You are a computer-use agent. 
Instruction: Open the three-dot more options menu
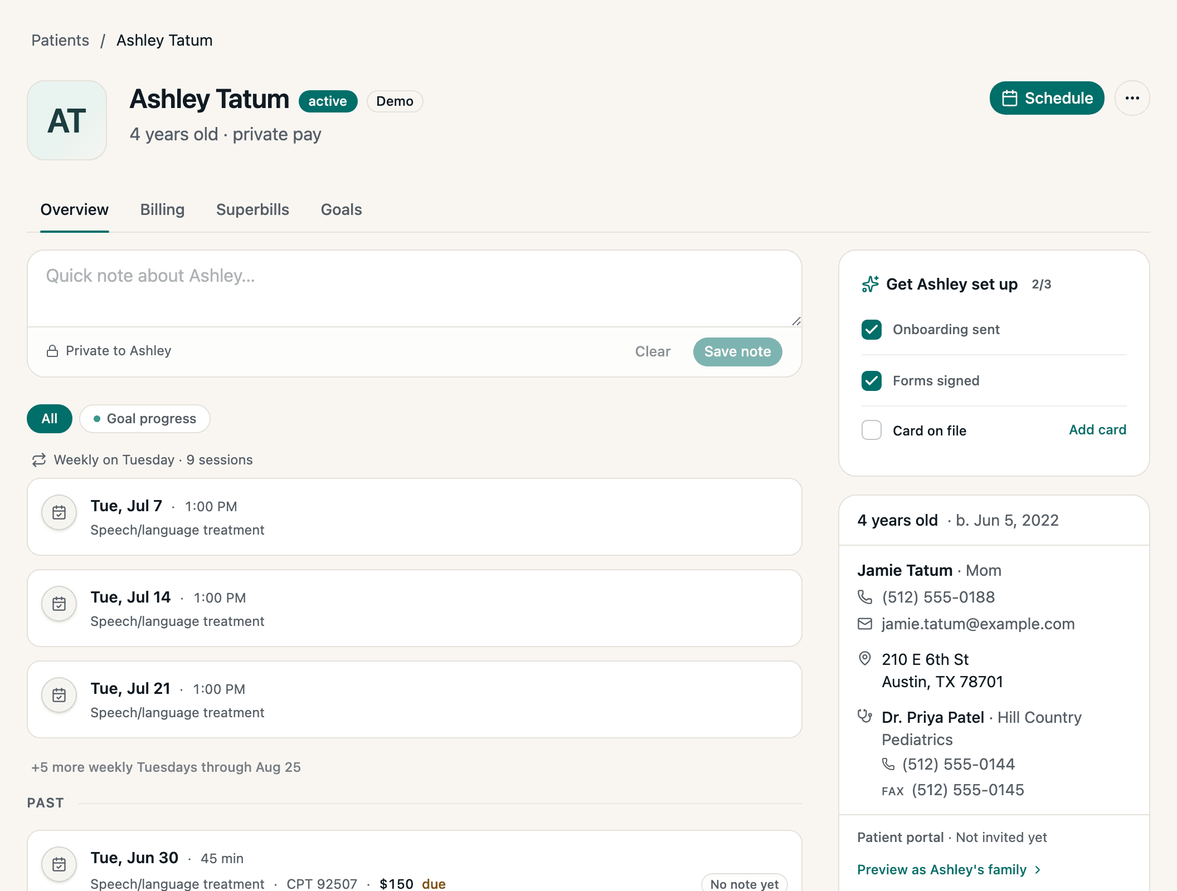[1132, 98]
